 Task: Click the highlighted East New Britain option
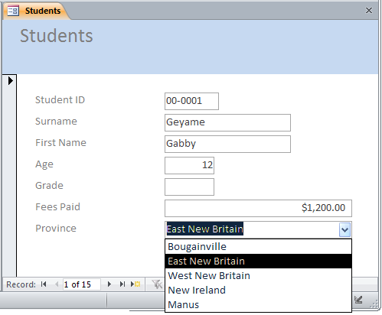(258, 261)
